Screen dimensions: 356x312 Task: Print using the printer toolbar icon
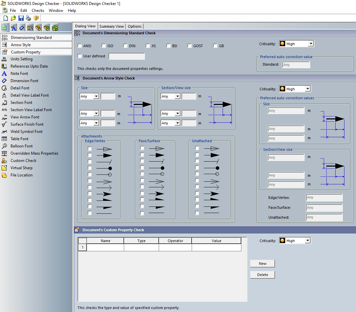tap(28, 18)
